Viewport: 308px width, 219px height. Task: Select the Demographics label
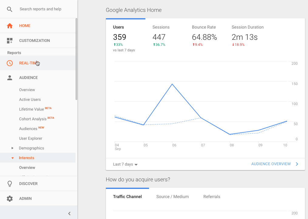click(32, 148)
